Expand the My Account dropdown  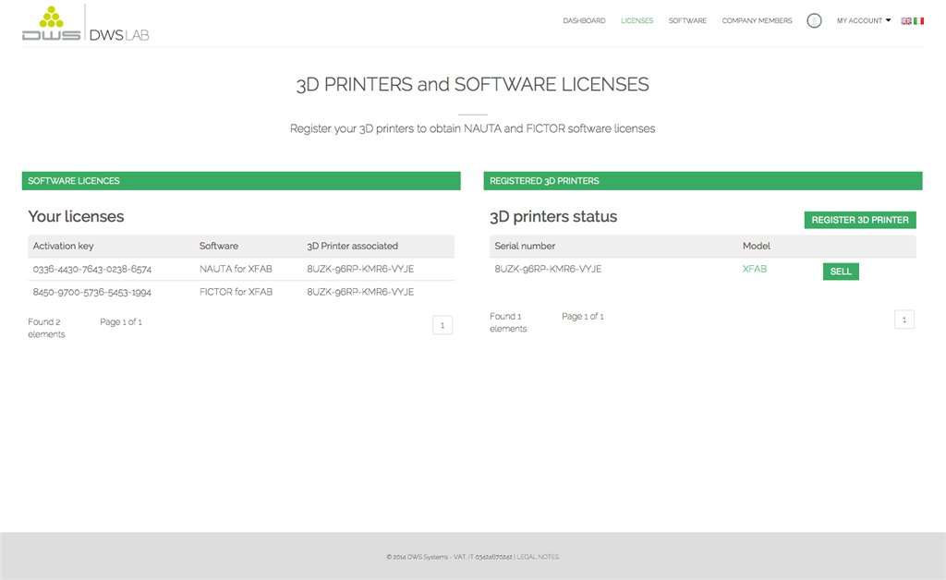click(x=864, y=20)
